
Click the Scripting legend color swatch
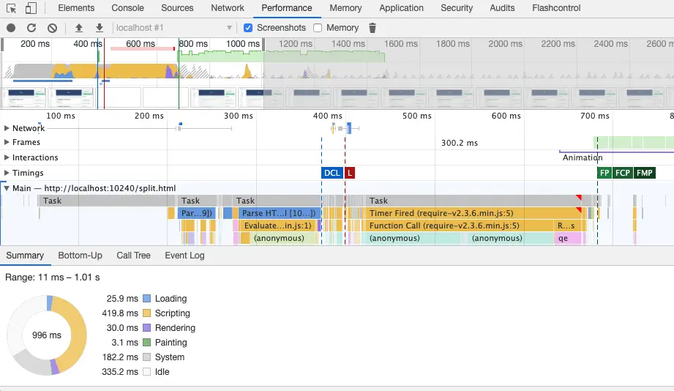coord(146,313)
